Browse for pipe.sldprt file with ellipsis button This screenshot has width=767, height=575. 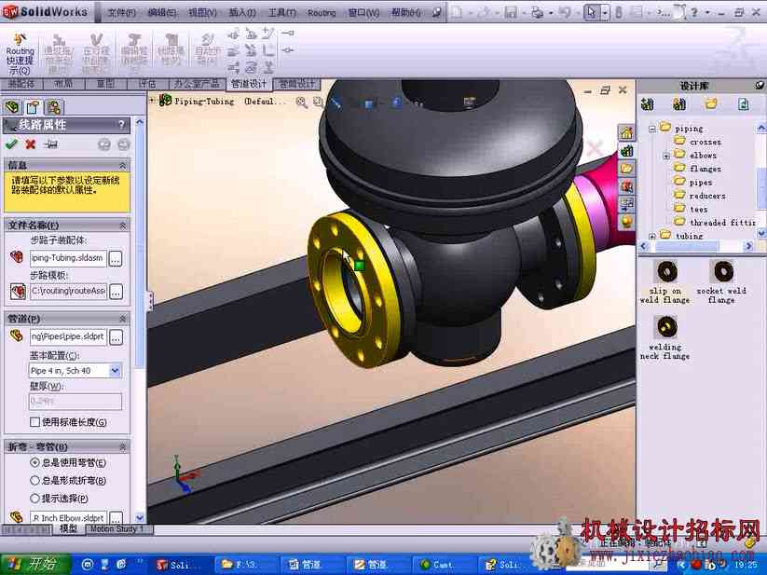(x=116, y=337)
